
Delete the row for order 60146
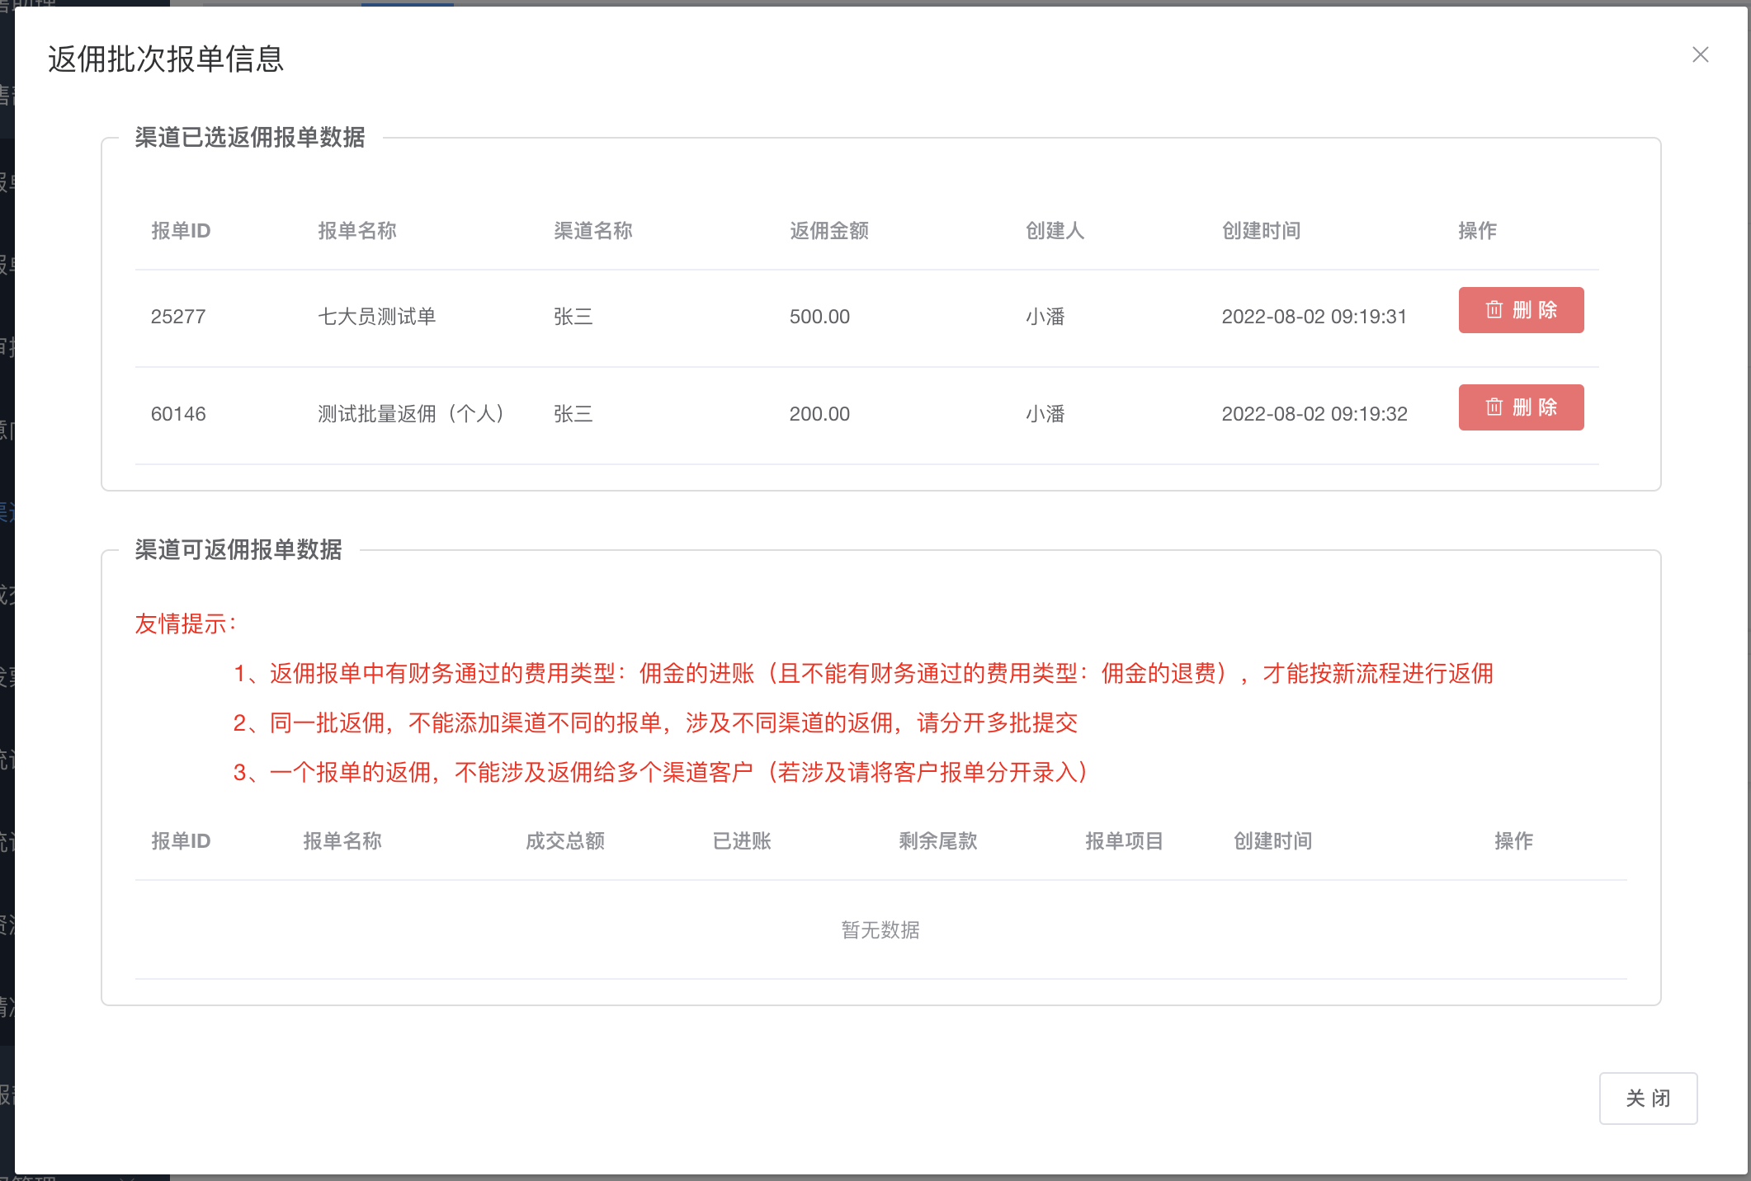point(1520,407)
